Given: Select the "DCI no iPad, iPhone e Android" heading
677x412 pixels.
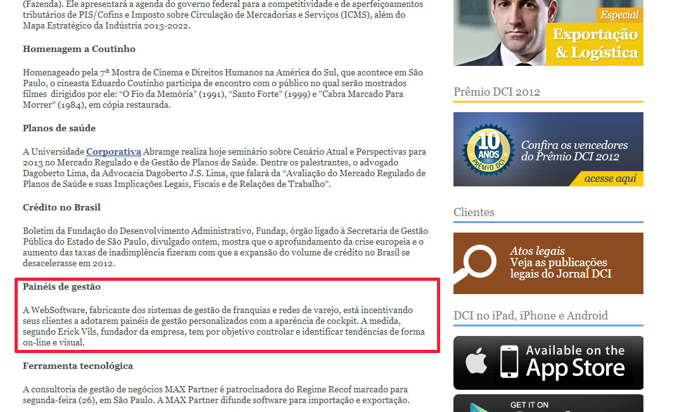Looking at the screenshot, I should click(531, 316).
